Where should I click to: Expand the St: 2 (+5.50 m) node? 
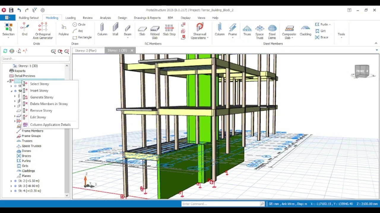(x=11, y=181)
